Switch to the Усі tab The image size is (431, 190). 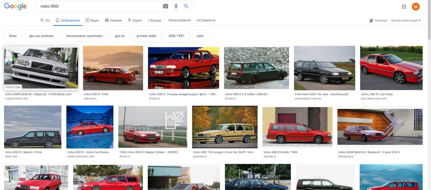45,21
